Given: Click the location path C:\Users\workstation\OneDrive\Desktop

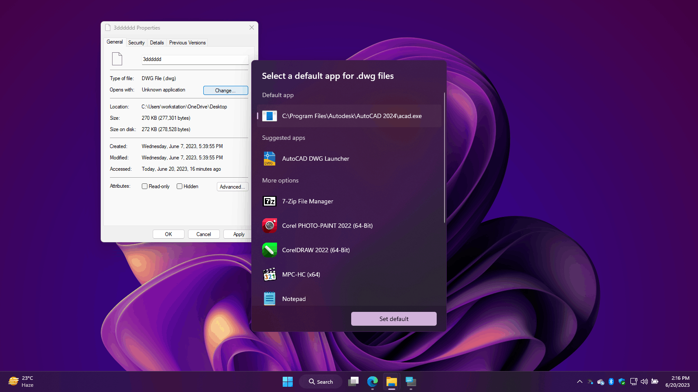Looking at the screenshot, I should (x=184, y=107).
